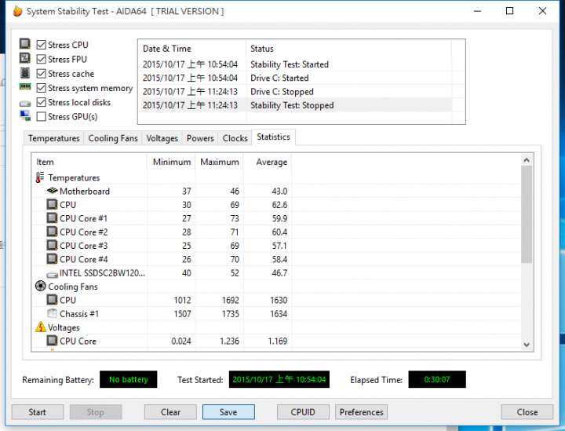Click the chip icon of CPU fan row
The image size is (565, 431).
point(52,300)
